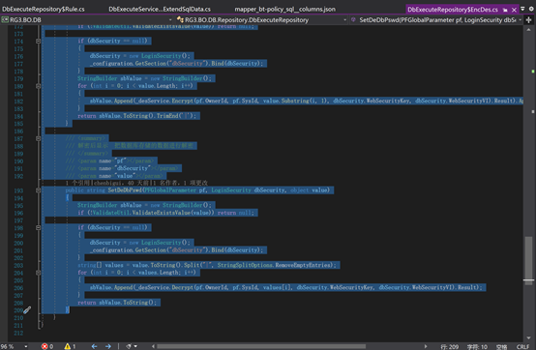The width and height of the screenshot is (536, 350).
Task: Collapse the if block at line 174
Action: pos(39,41)
